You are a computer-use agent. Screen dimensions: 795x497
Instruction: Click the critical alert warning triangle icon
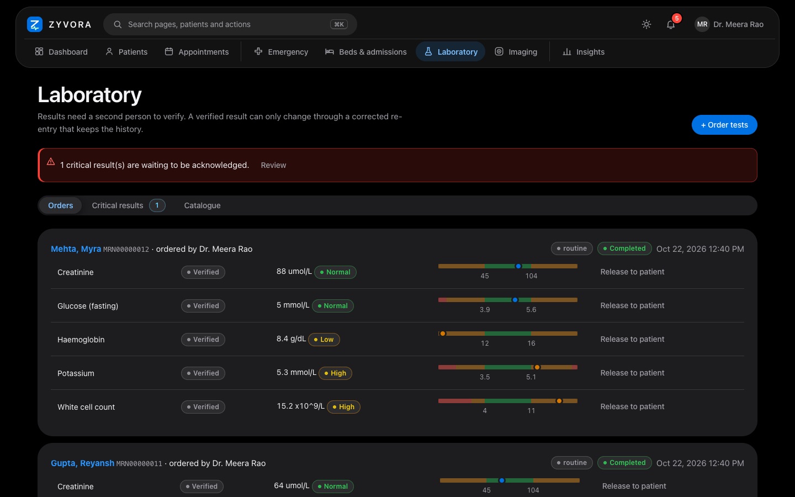[x=51, y=162]
